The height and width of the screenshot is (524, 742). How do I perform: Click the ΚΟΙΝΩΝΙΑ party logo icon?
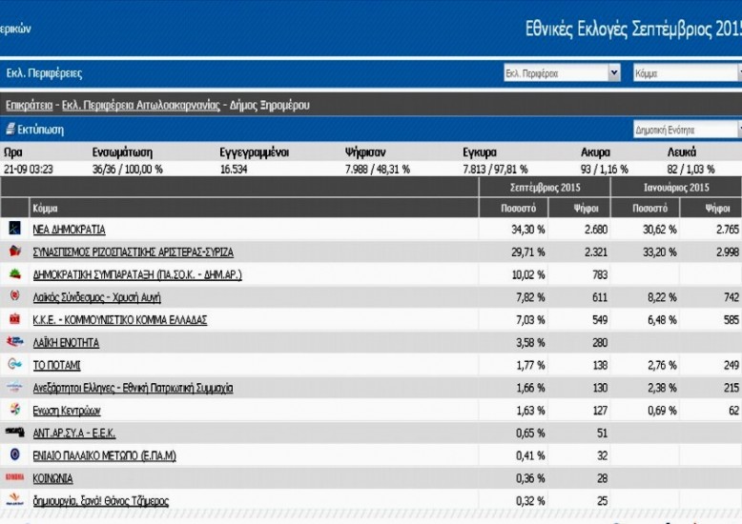(14, 477)
